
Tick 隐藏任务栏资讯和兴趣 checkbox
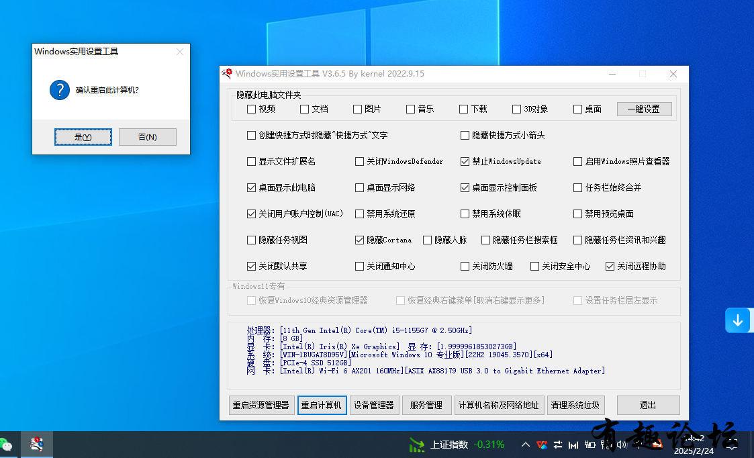coord(577,240)
